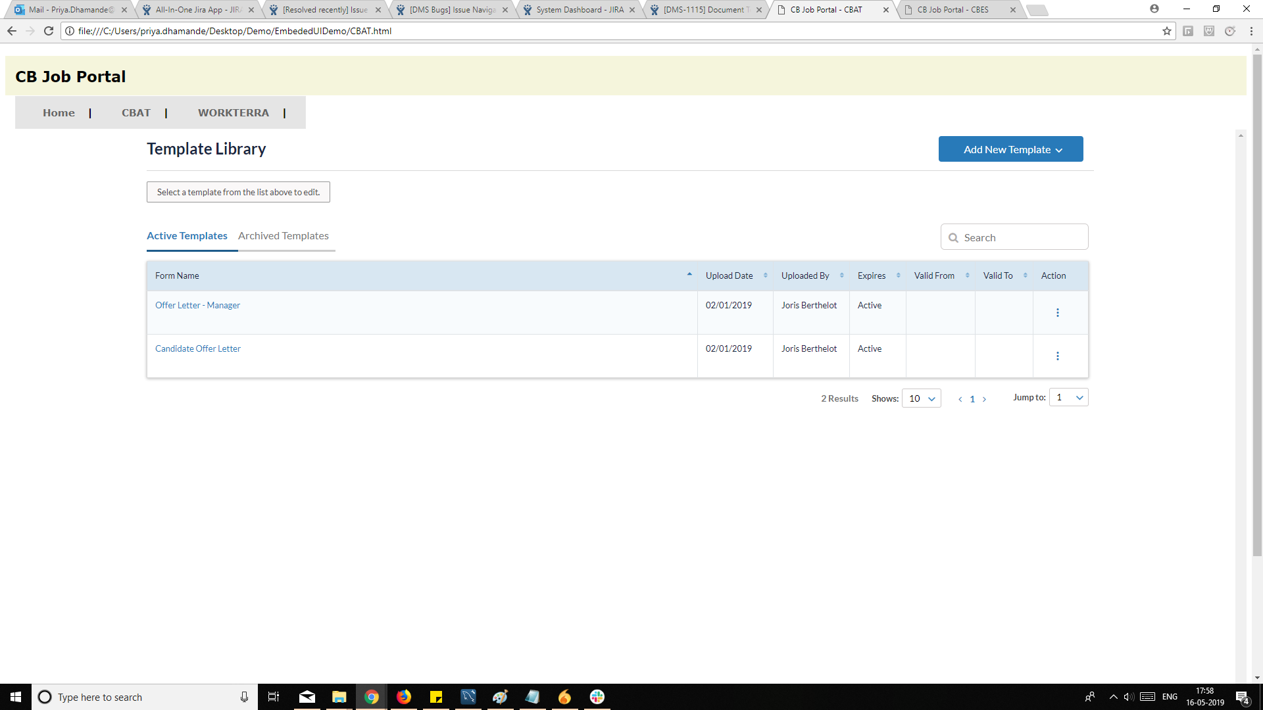Click the page vertical scrollbar
The height and width of the screenshot is (710, 1263).
click(x=1257, y=306)
